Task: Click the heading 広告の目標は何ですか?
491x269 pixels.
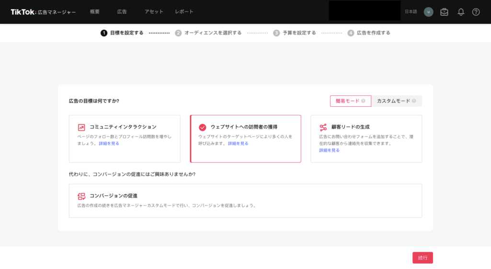Action: point(94,101)
